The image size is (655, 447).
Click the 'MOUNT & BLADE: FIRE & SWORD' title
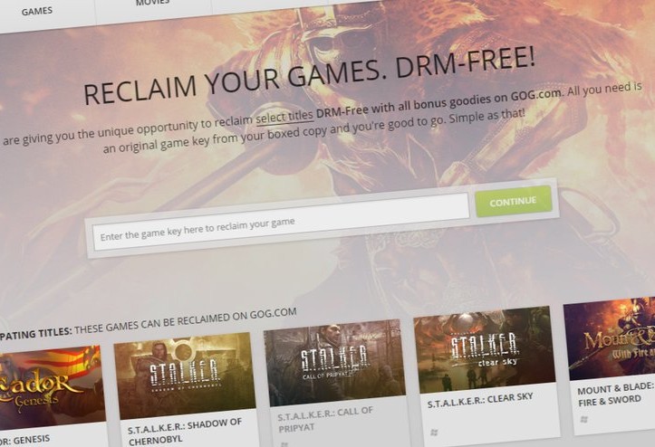click(615, 395)
